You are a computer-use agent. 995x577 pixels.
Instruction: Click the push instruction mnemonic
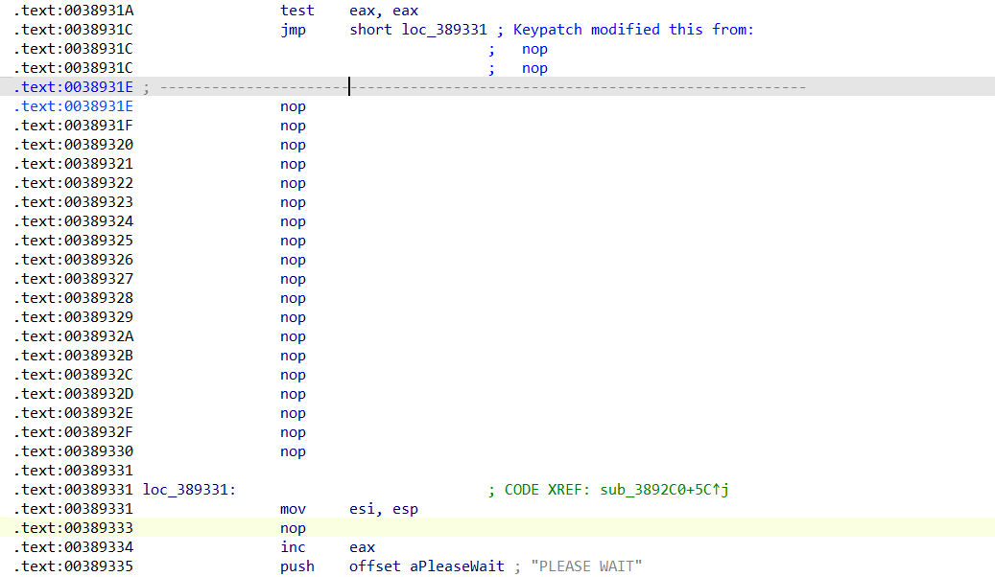coord(296,566)
